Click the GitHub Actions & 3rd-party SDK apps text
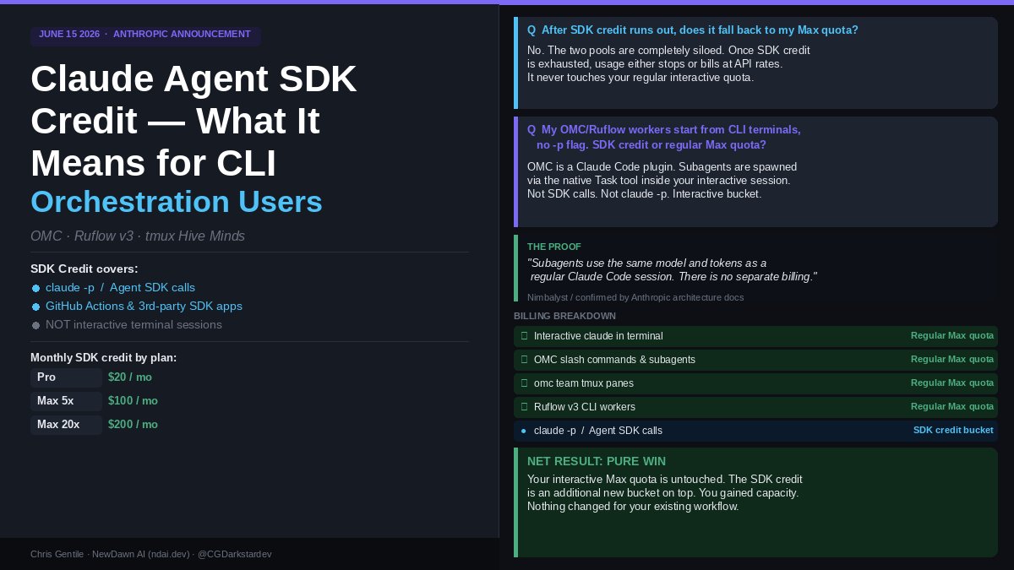The height and width of the screenshot is (570, 1014). pos(144,307)
